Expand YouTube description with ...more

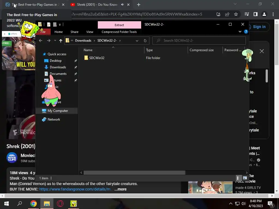coord(120,189)
